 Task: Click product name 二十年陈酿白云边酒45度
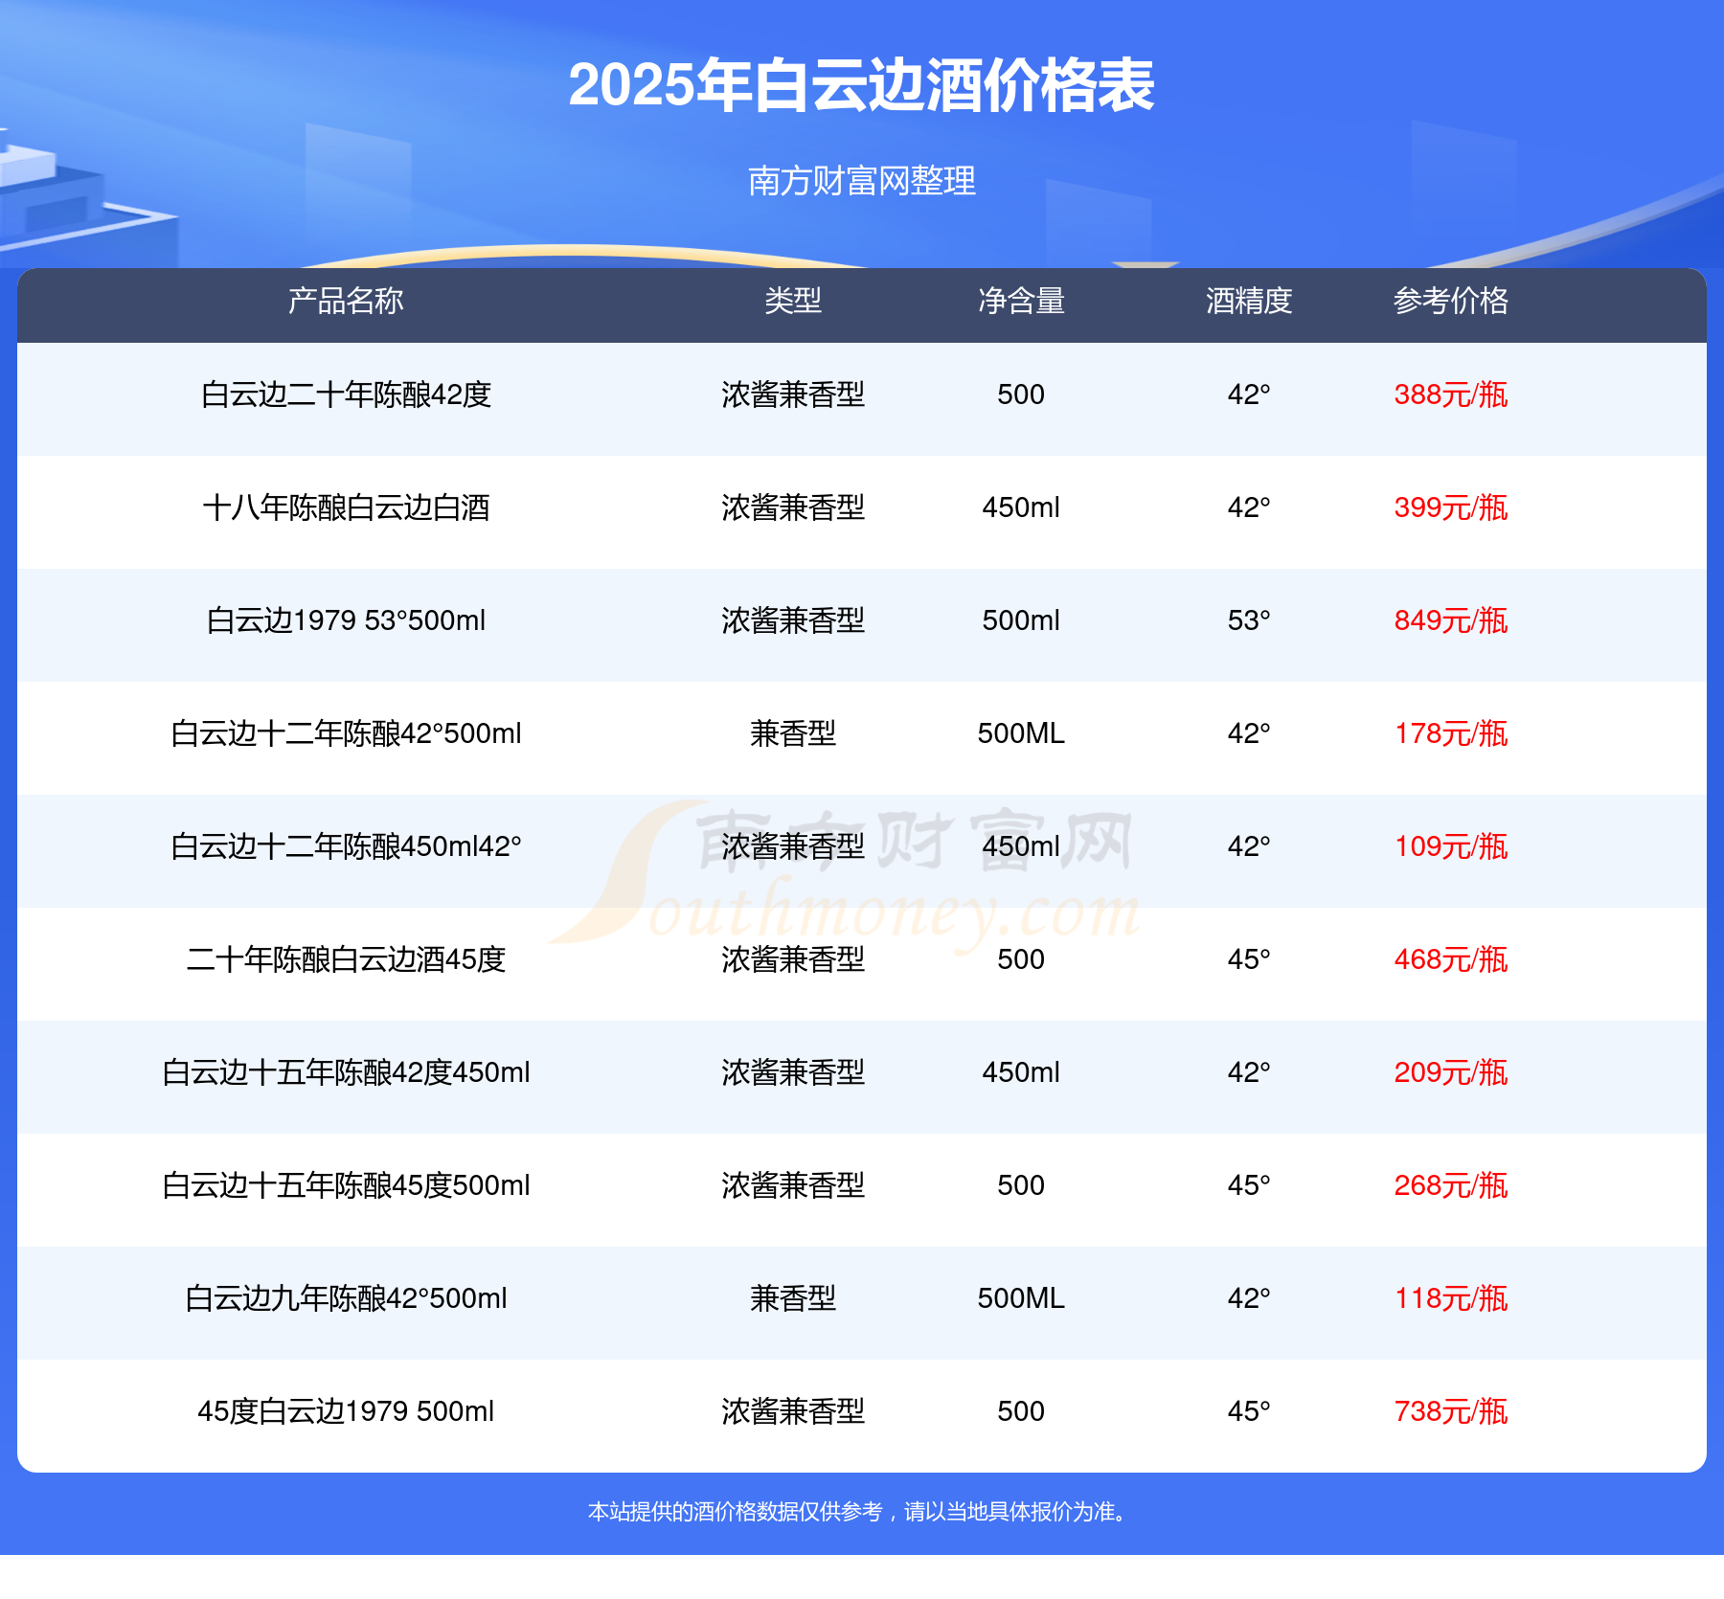[346, 959]
